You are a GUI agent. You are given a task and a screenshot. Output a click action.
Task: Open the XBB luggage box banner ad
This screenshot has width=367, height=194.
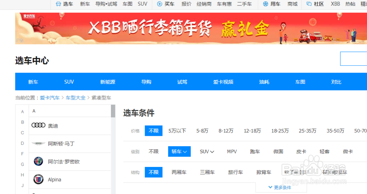pyautogui.click(x=191, y=28)
